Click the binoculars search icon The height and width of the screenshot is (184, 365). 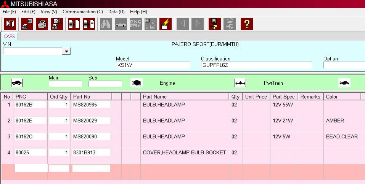click(x=106, y=24)
